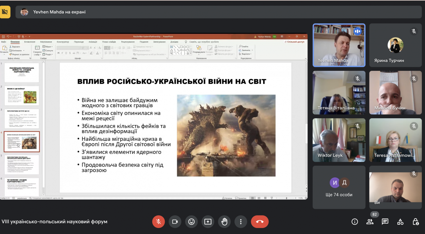The width and height of the screenshot is (425, 234).
Task: Click the text highlight color button
Action: (x=91, y=53)
